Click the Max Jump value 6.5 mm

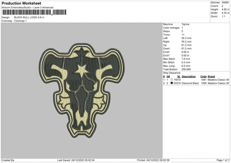click(x=186, y=66)
